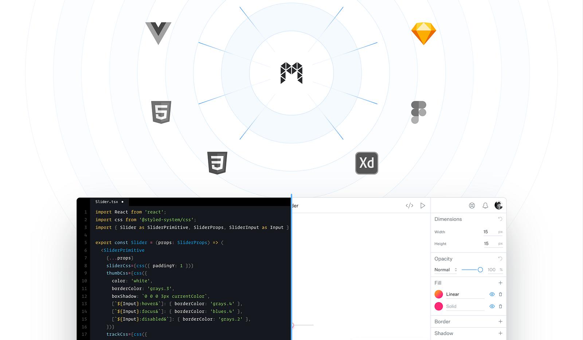This screenshot has height=340, width=583.
Task: Delete the Linear fill with trash icon
Action: 501,294
